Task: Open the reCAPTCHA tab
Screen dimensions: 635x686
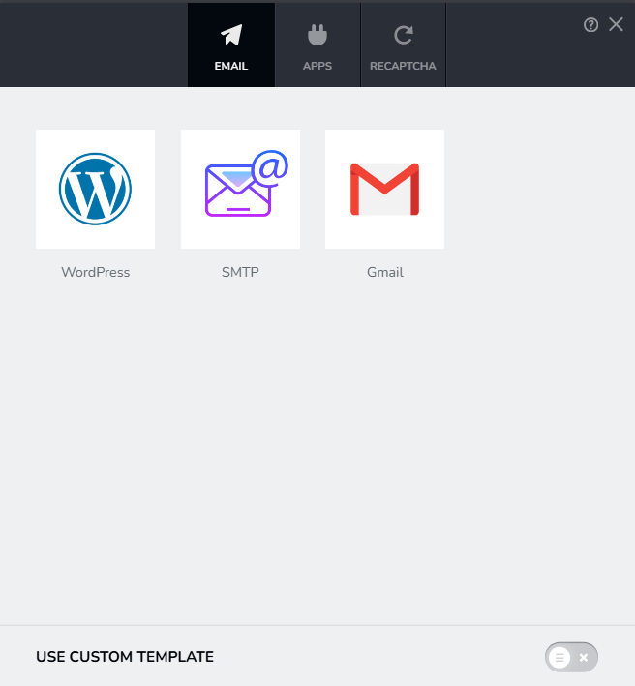Action: pos(403,45)
